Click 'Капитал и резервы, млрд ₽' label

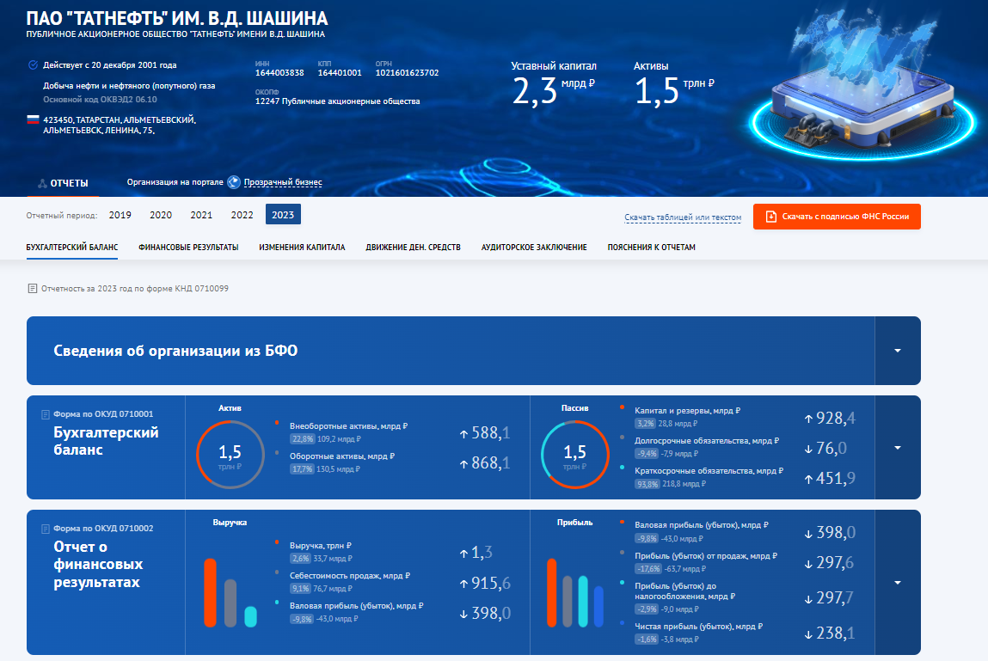click(687, 411)
